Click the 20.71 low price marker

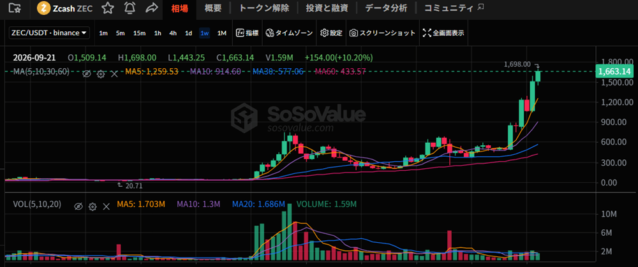pyautogui.click(x=133, y=185)
